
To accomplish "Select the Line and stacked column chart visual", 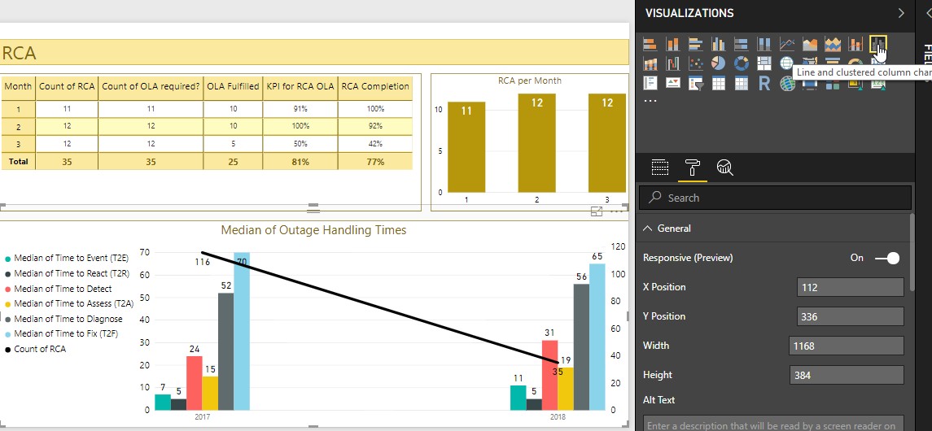I will 855,44.
